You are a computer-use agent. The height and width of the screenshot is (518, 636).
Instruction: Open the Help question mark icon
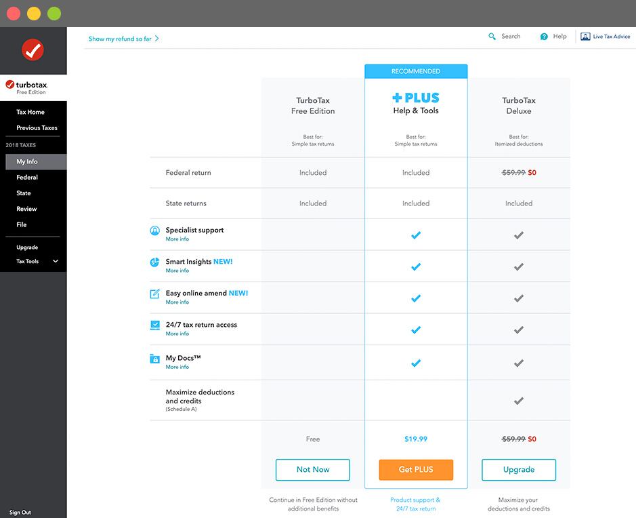(x=544, y=37)
